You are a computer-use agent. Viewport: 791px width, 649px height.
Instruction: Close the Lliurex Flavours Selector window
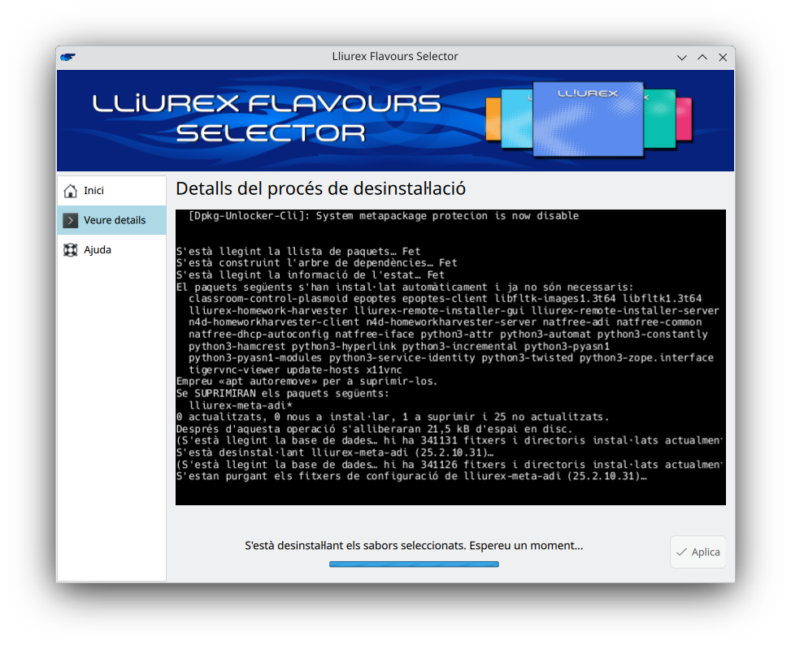click(x=722, y=57)
